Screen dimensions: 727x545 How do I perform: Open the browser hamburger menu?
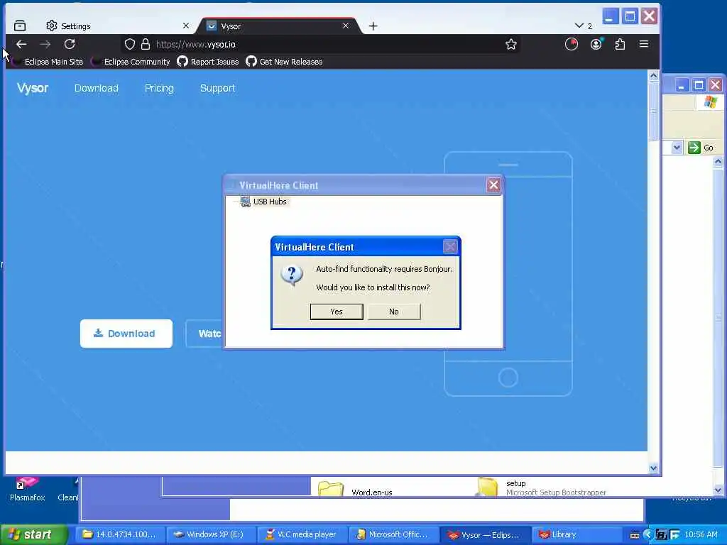click(x=643, y=44)
